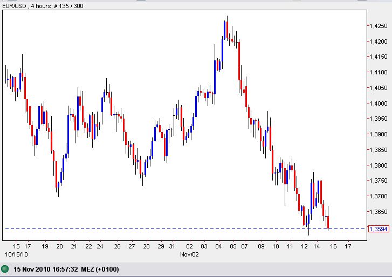The width and height of the screenshot is (392, 277).
Task: Click the status bar date and time
Action: pos(66,269)
